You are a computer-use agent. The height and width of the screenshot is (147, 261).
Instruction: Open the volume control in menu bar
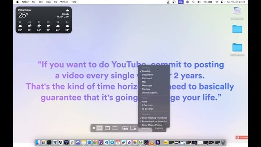coord(199,2)
